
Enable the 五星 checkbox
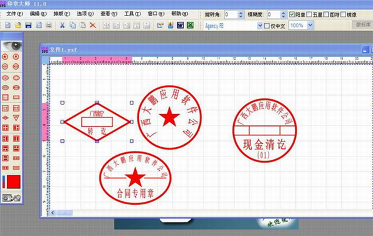pos(309,14)
